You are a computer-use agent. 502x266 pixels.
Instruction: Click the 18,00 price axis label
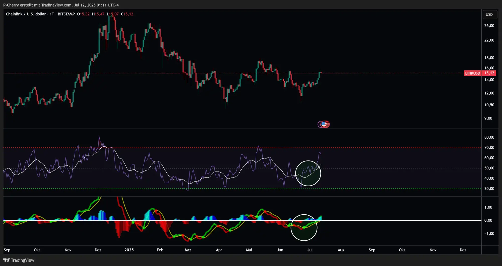(x=489, y=58)
